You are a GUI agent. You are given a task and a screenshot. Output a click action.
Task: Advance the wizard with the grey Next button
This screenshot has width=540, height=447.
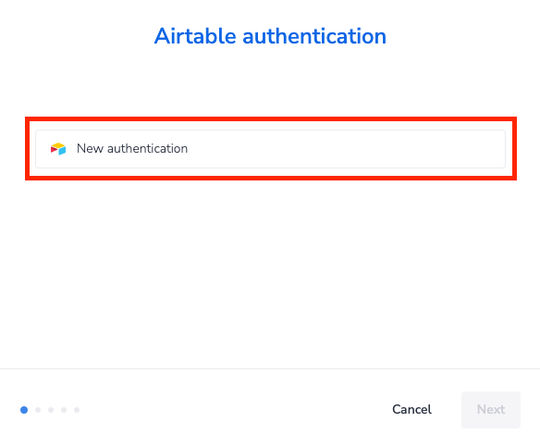491,410
